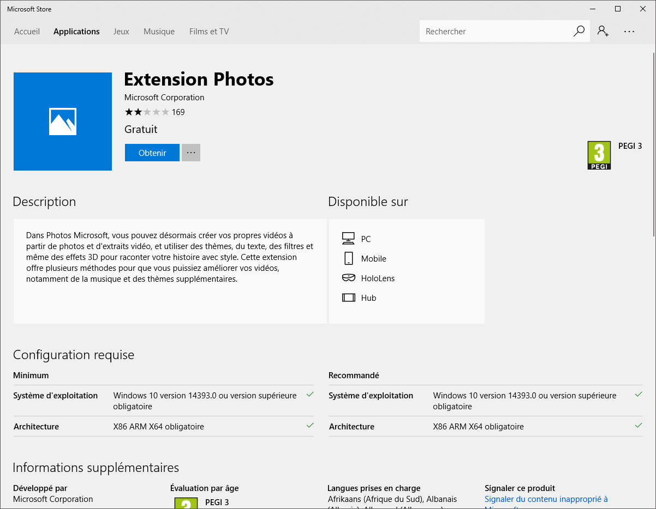Click the vertical scrollbar thumb
Viewport: 656px width, 509px height.
point(653,144)
